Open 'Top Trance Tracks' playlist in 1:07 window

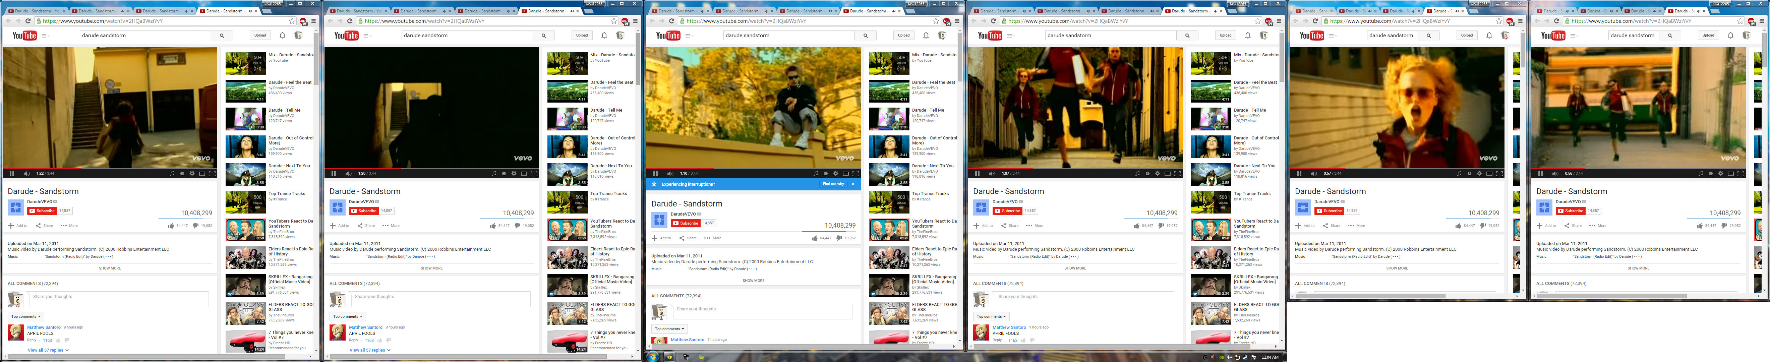point(1211,203)
